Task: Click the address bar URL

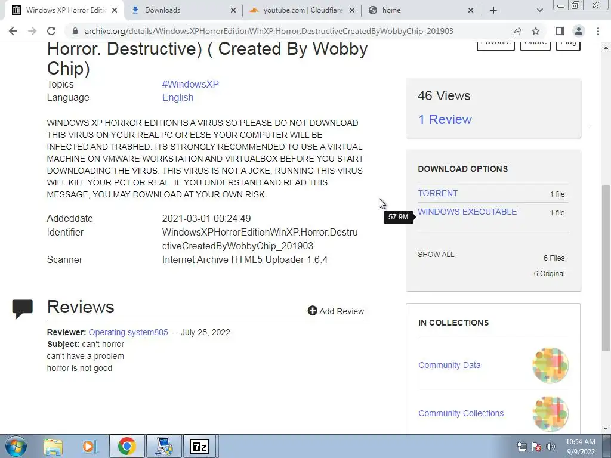Action: [269, 31]
